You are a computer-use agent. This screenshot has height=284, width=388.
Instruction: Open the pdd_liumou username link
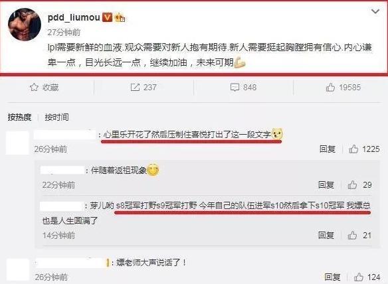click(74, 17)
